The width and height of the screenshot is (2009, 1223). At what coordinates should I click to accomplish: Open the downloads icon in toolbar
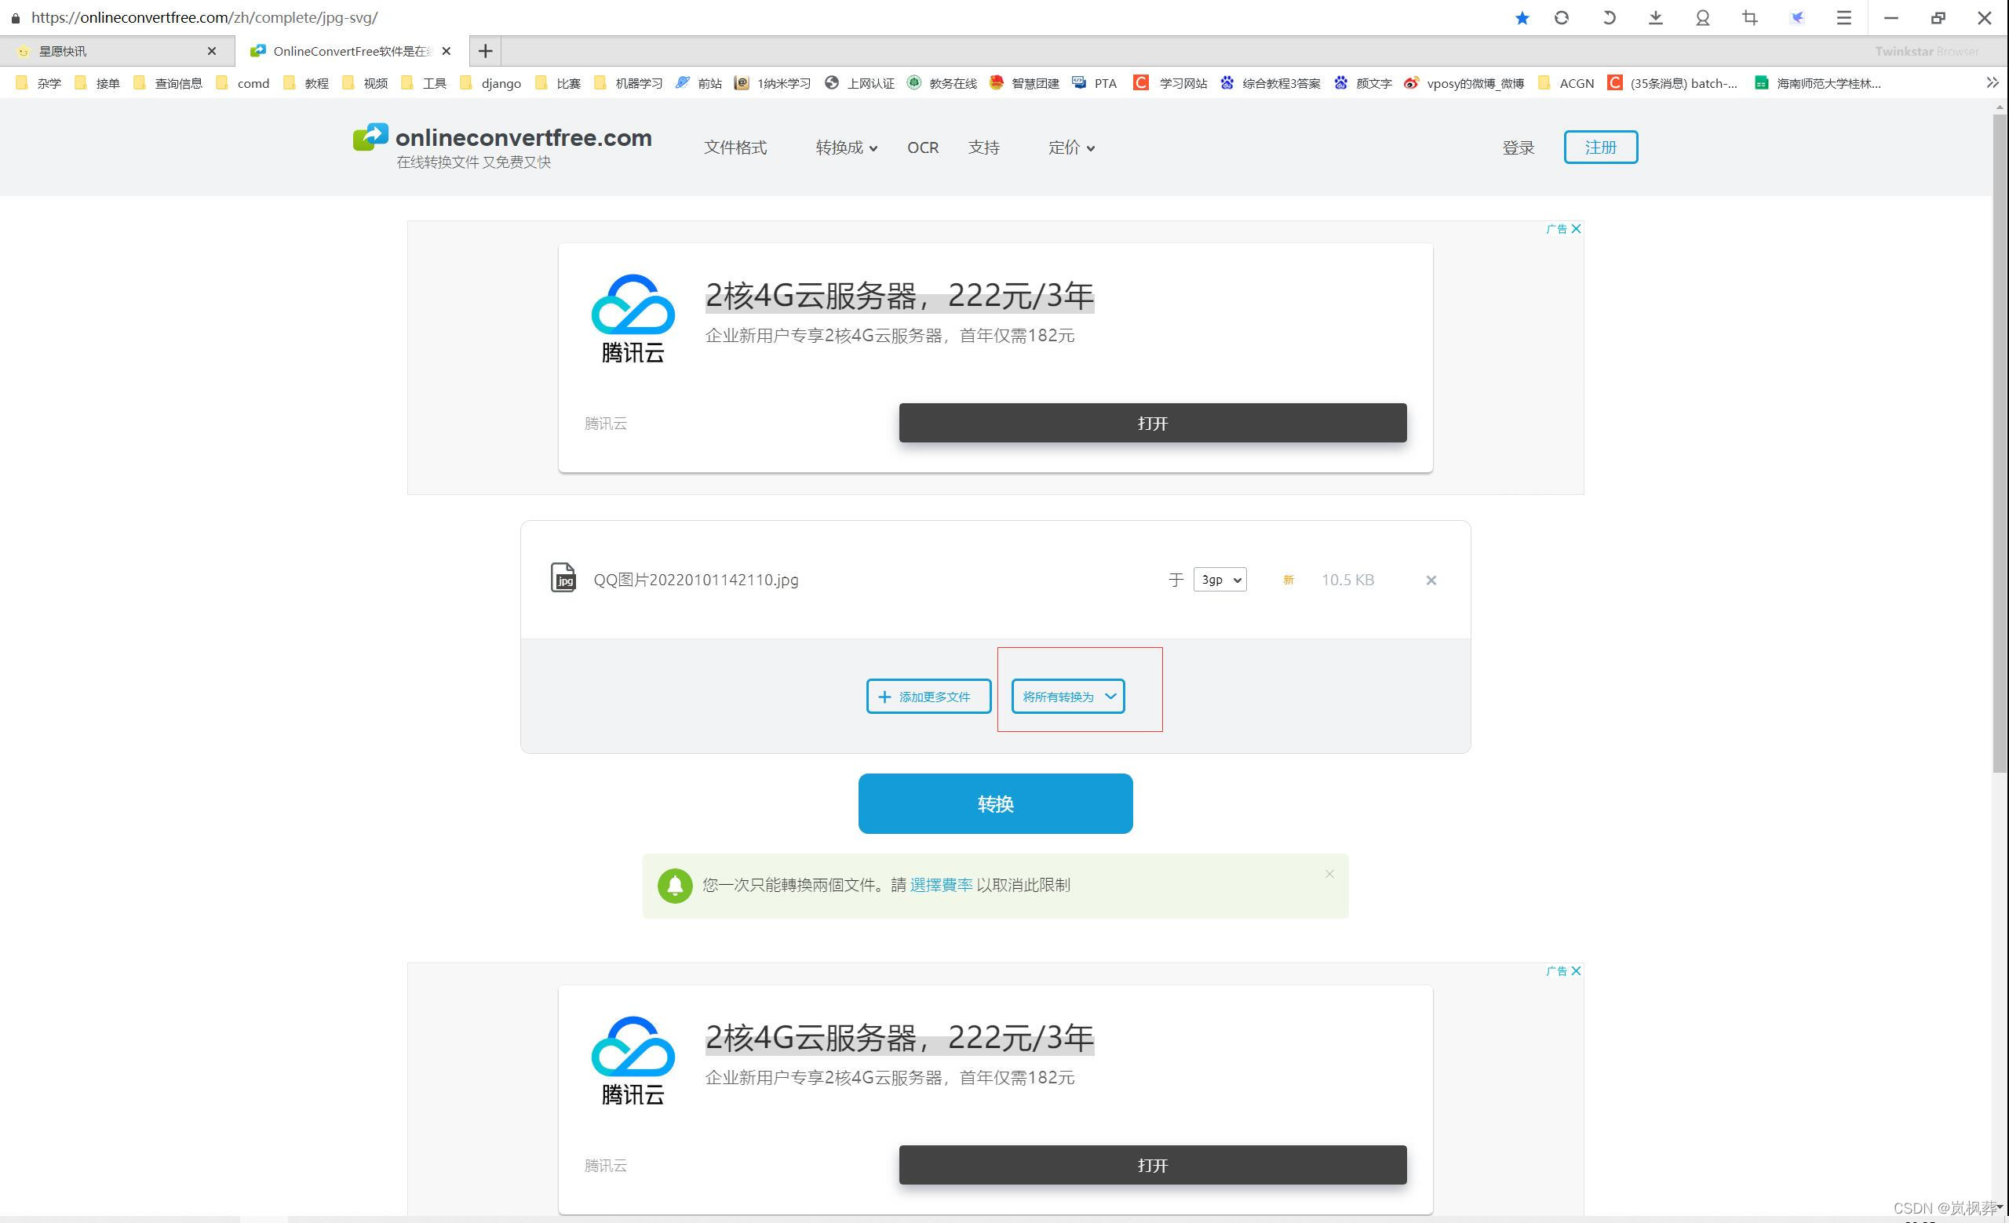pyautogui.click(x=1655, y=18)
